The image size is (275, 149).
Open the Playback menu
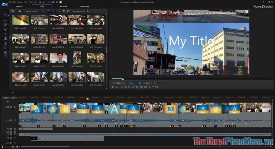(33, 2)
